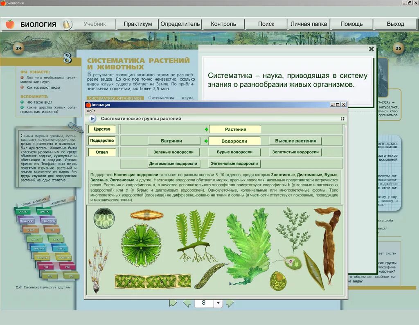The height and width of the screenshot is (325, 419).
Task: Exit via the Выход button
Action: [396, 24]
